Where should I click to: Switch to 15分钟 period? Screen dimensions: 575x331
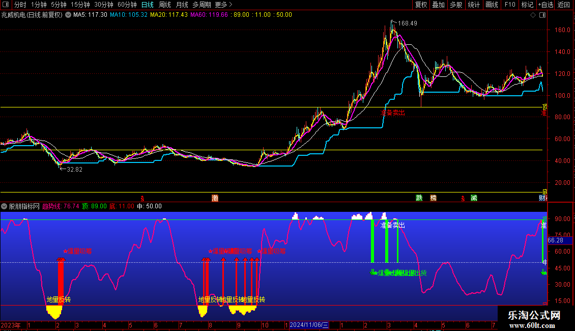click(80, 5)
